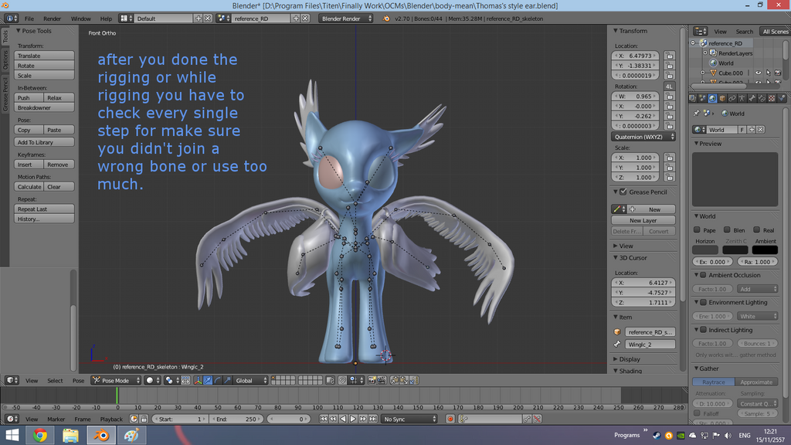
Task: Click the OpenGL render image camera icon
Action: (372, 380)
